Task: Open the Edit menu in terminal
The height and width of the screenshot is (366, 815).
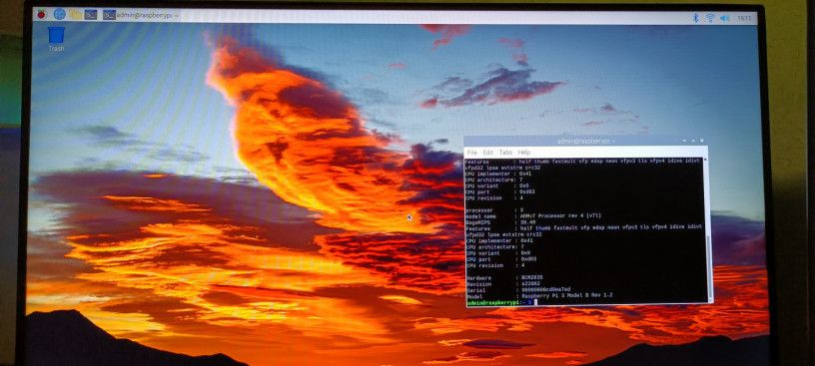Action: pos(487,153)
